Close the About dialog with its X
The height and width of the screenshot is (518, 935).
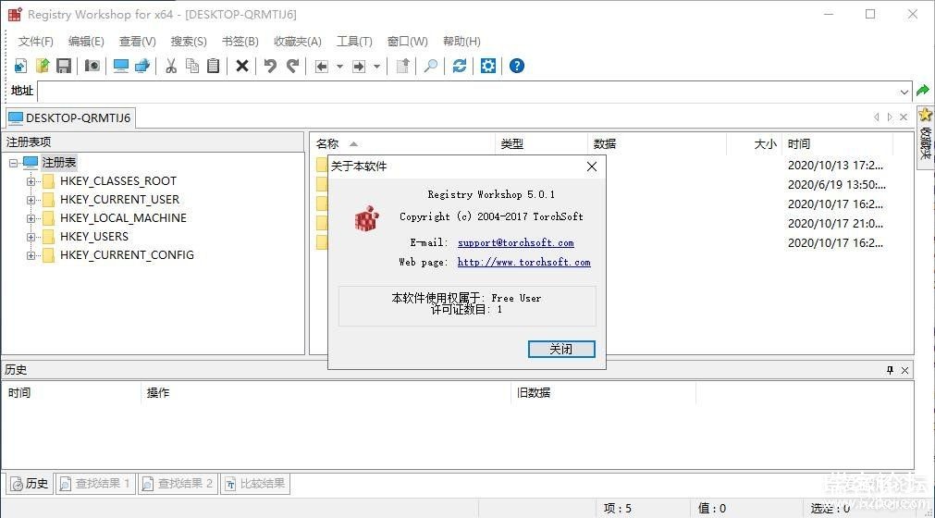[x=592, y=166]
